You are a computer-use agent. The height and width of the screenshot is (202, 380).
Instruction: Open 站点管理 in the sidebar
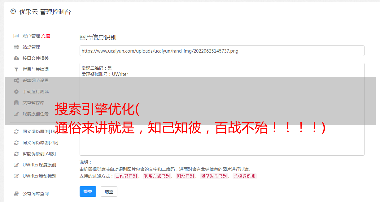31,47
